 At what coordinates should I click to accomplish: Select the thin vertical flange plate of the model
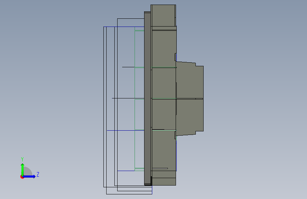point(148,98)
